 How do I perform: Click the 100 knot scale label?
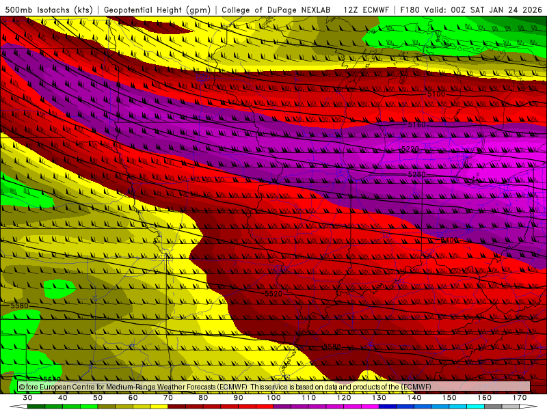(273, 398)
